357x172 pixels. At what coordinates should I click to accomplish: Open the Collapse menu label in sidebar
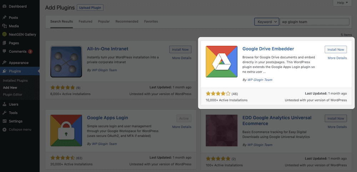20,130
